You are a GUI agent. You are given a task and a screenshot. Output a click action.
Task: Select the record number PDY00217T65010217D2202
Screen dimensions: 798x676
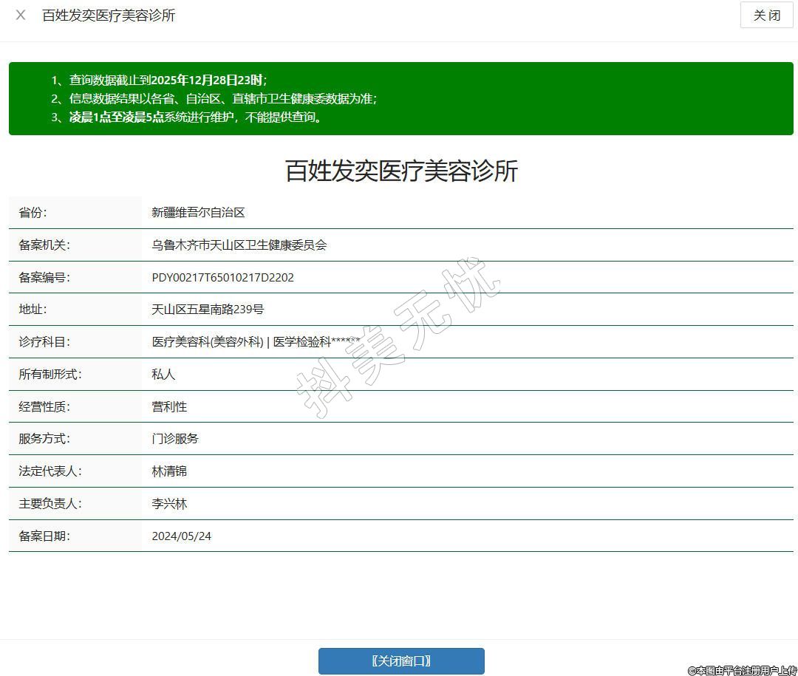pos(222,278)
